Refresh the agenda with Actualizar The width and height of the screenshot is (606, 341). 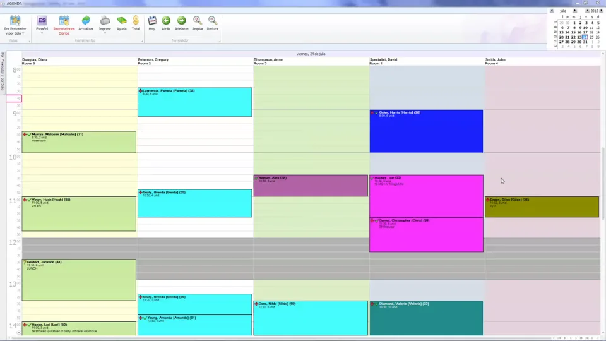86,23
